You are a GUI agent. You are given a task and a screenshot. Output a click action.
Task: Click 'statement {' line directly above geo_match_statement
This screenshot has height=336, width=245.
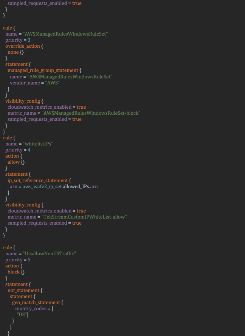[x=22, y=297]
